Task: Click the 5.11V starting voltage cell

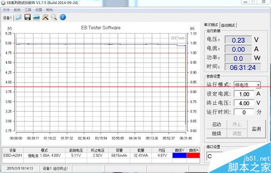Action: click(x=76, y=155)
